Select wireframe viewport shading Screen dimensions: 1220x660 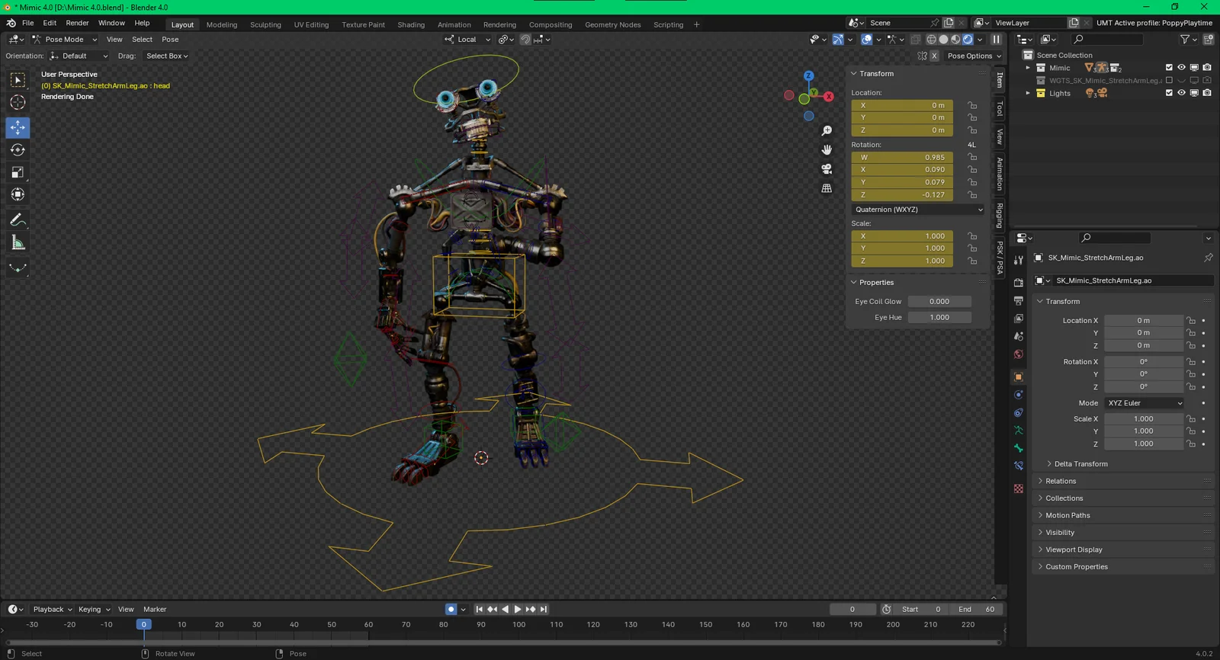[931, 40]
